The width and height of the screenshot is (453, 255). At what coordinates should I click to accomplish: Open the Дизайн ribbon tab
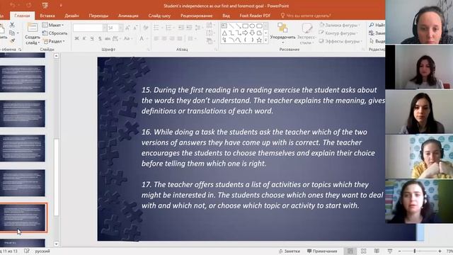tap(71, 16)
